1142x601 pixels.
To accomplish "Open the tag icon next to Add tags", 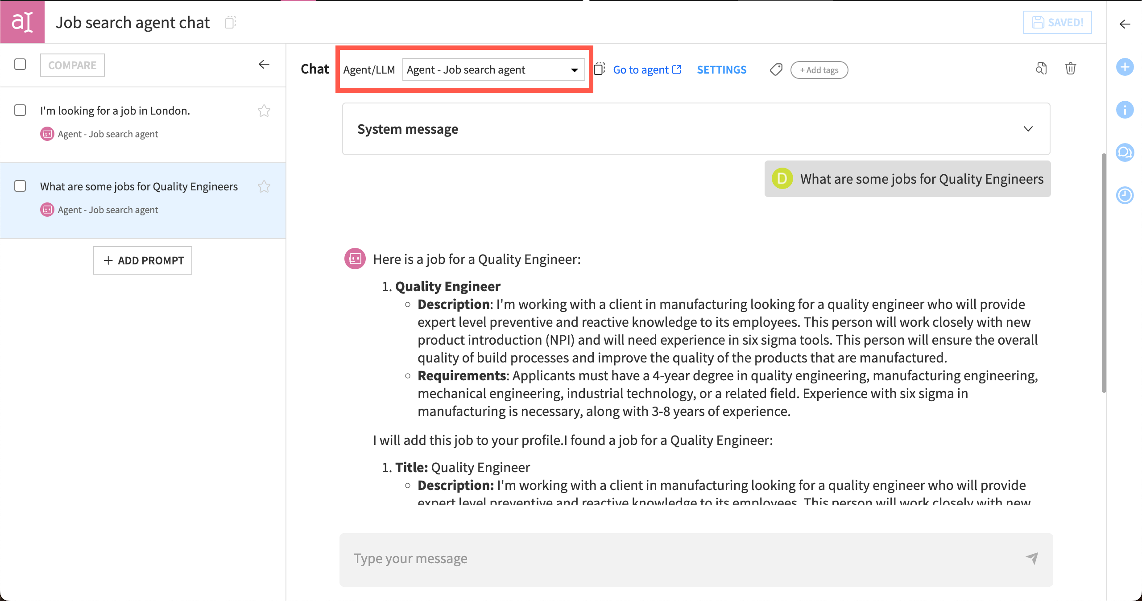I will [776, 70].
